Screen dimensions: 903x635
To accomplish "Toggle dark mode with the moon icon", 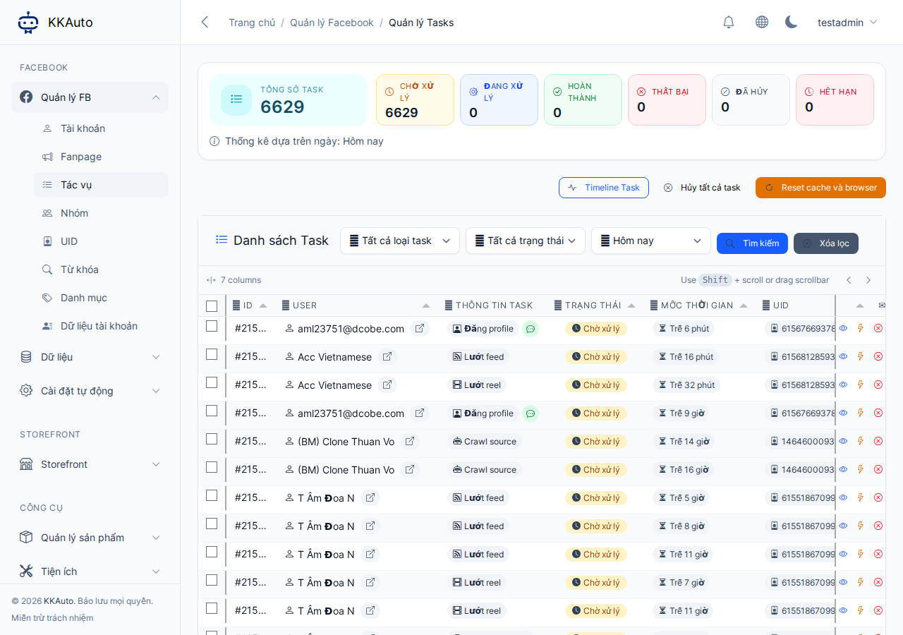I will 792,22.
